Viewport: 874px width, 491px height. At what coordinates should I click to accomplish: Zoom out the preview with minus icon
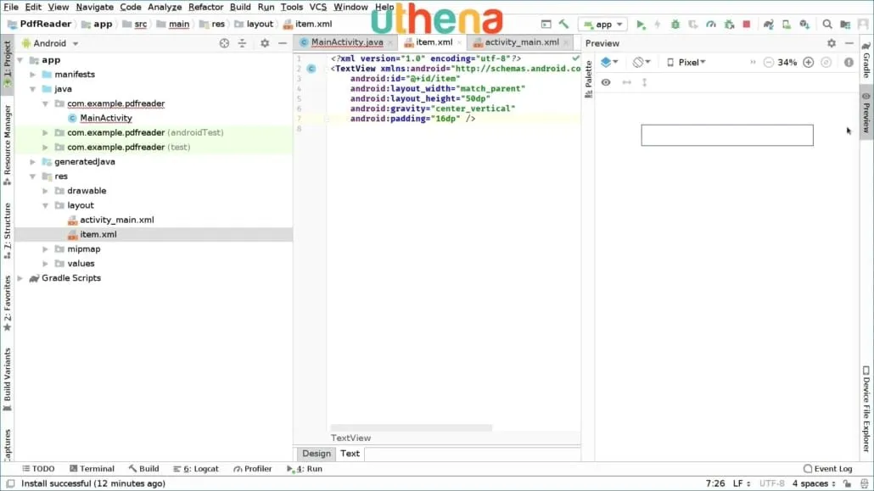769,63
